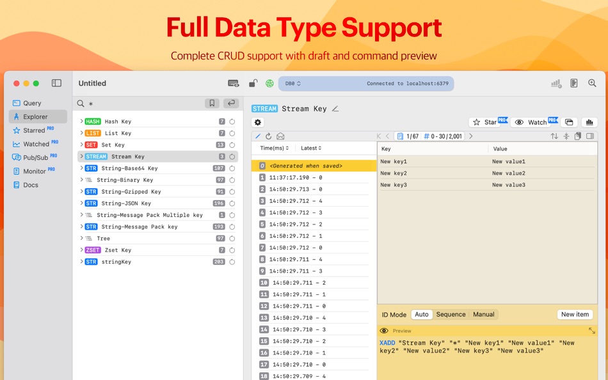608x380 pixels.
Task: Click the pencil rename icon beside Stream Key
Action: [x=335, y=109]
